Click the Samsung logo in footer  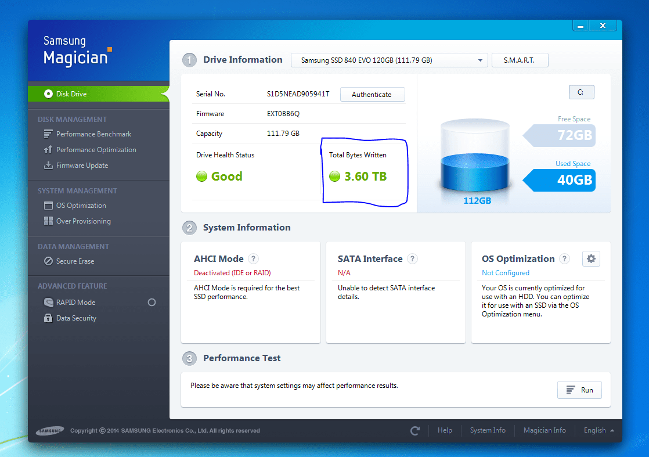coord(50,431)
